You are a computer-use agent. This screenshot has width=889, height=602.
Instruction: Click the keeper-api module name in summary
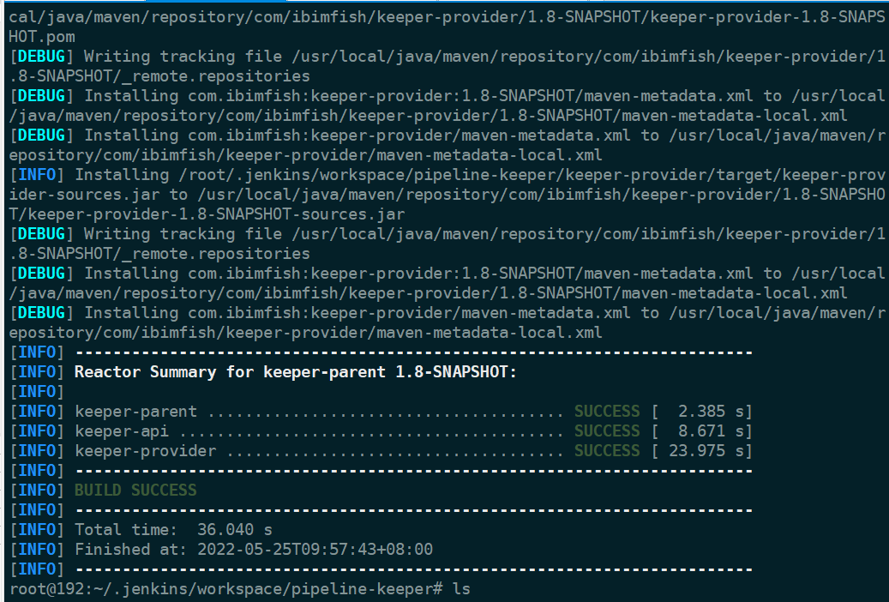pos(122,431)
